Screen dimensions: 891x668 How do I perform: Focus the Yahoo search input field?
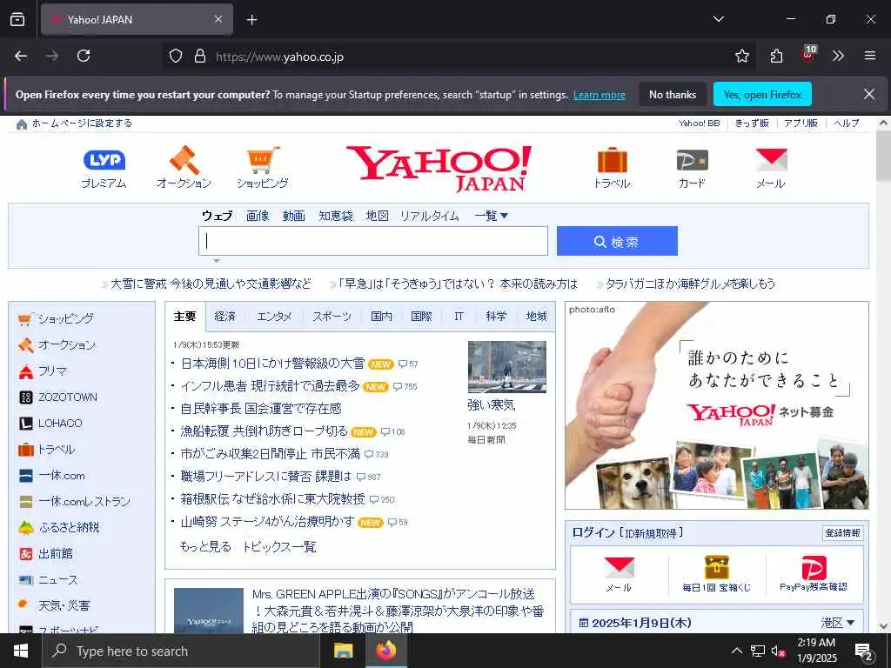coord(373,241)
